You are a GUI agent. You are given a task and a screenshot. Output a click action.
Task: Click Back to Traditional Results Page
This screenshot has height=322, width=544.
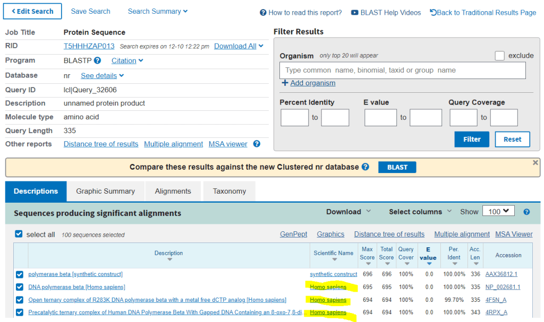tap(483, 13)
